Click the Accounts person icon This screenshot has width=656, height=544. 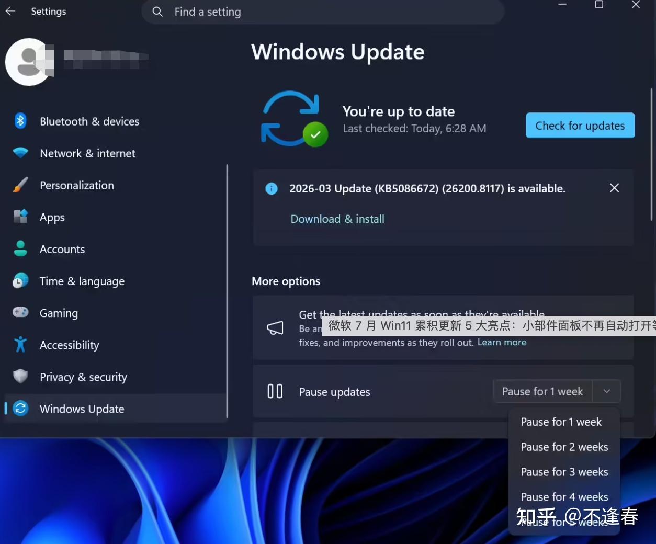[20, 248]
